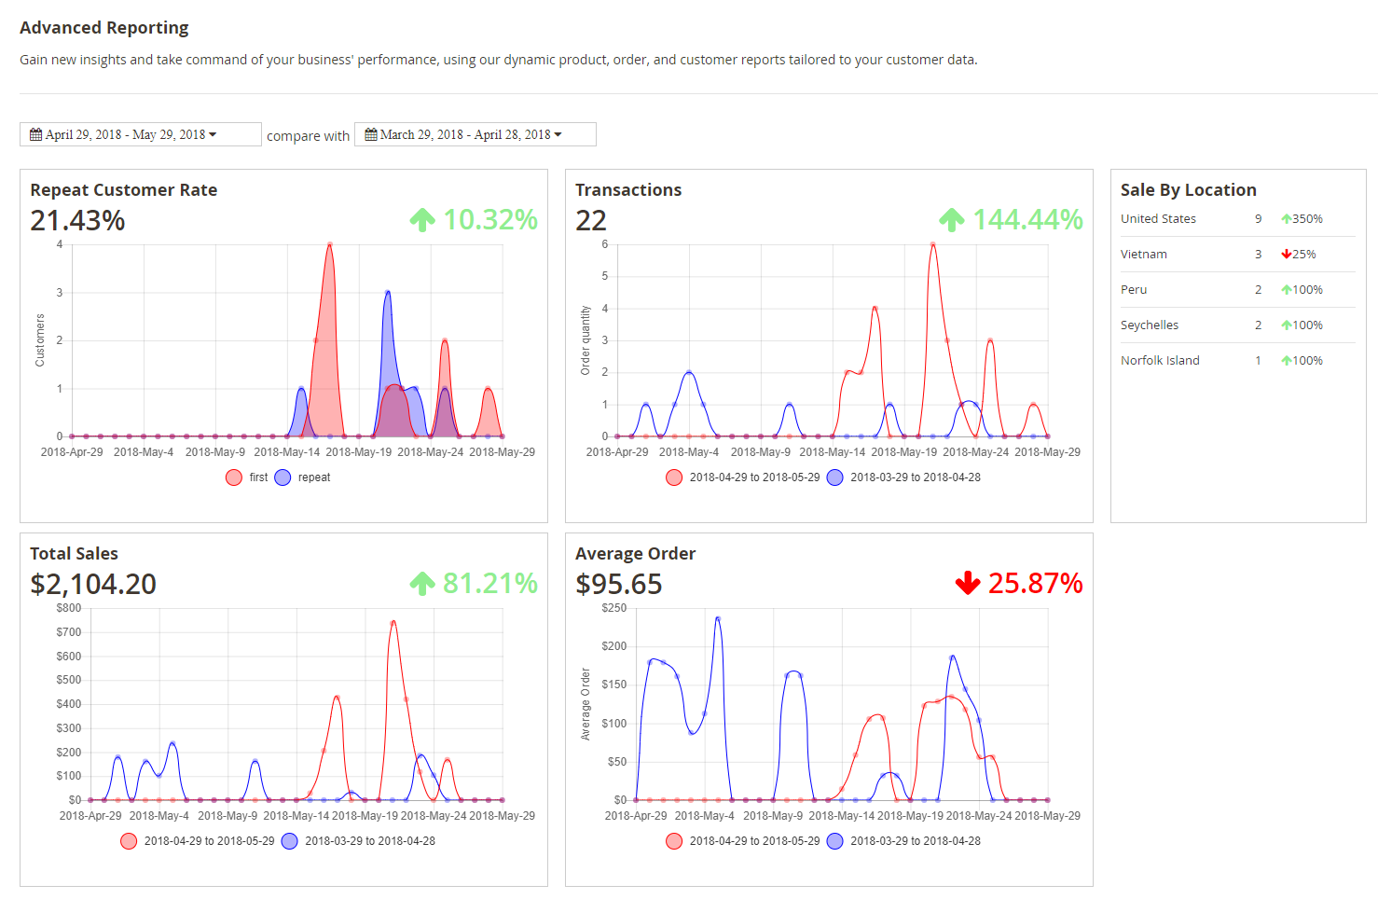Click green up arrow in Total Sales panel
The image size is (1378, 899).
point(422,584)
